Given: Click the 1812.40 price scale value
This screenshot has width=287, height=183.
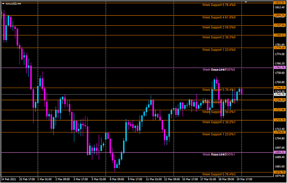Looking at the screenshot, I should coord(280,7).
